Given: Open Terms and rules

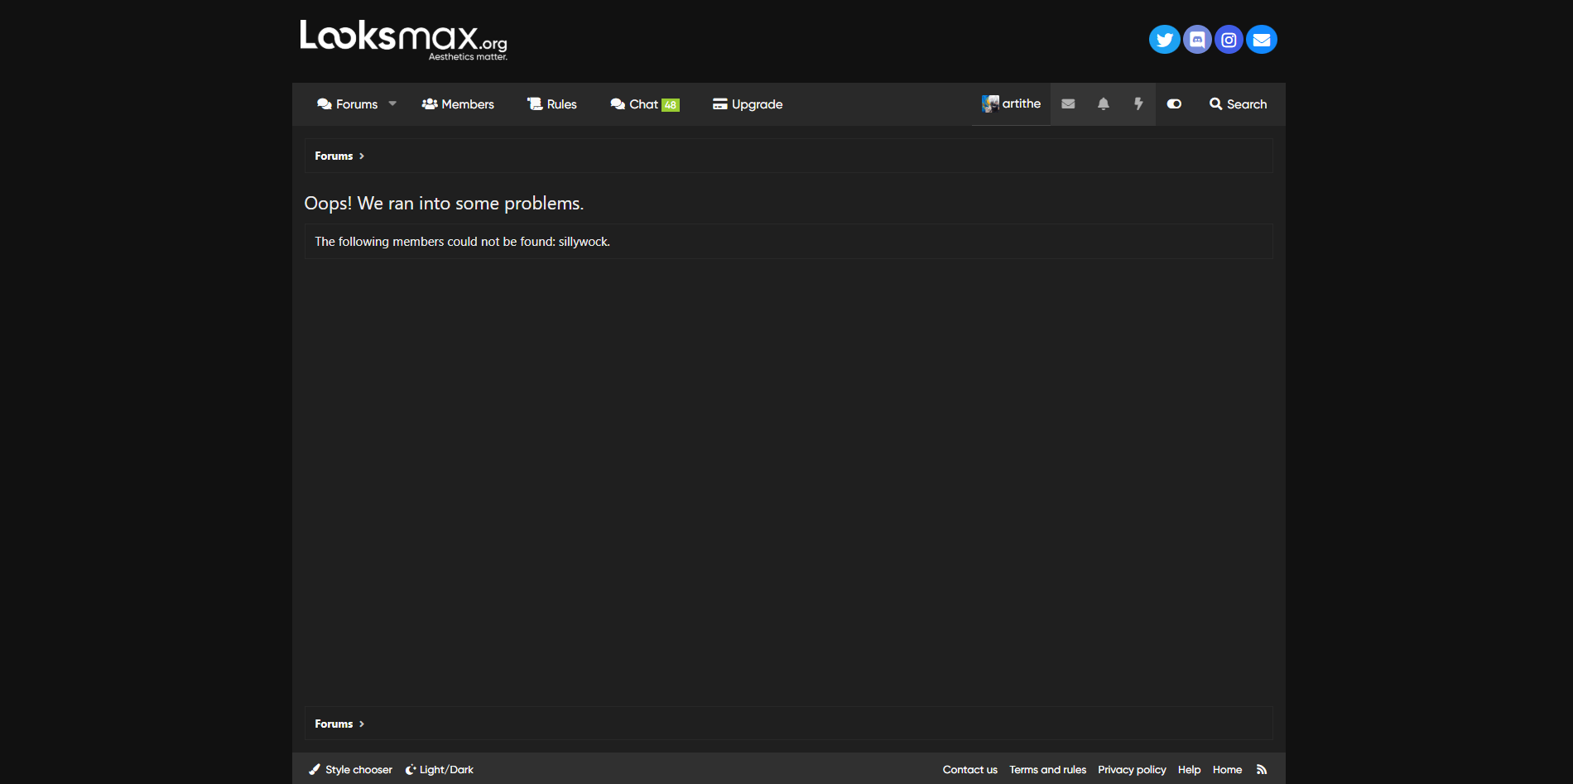Looking at the screenshot, I should point(1047,770).
